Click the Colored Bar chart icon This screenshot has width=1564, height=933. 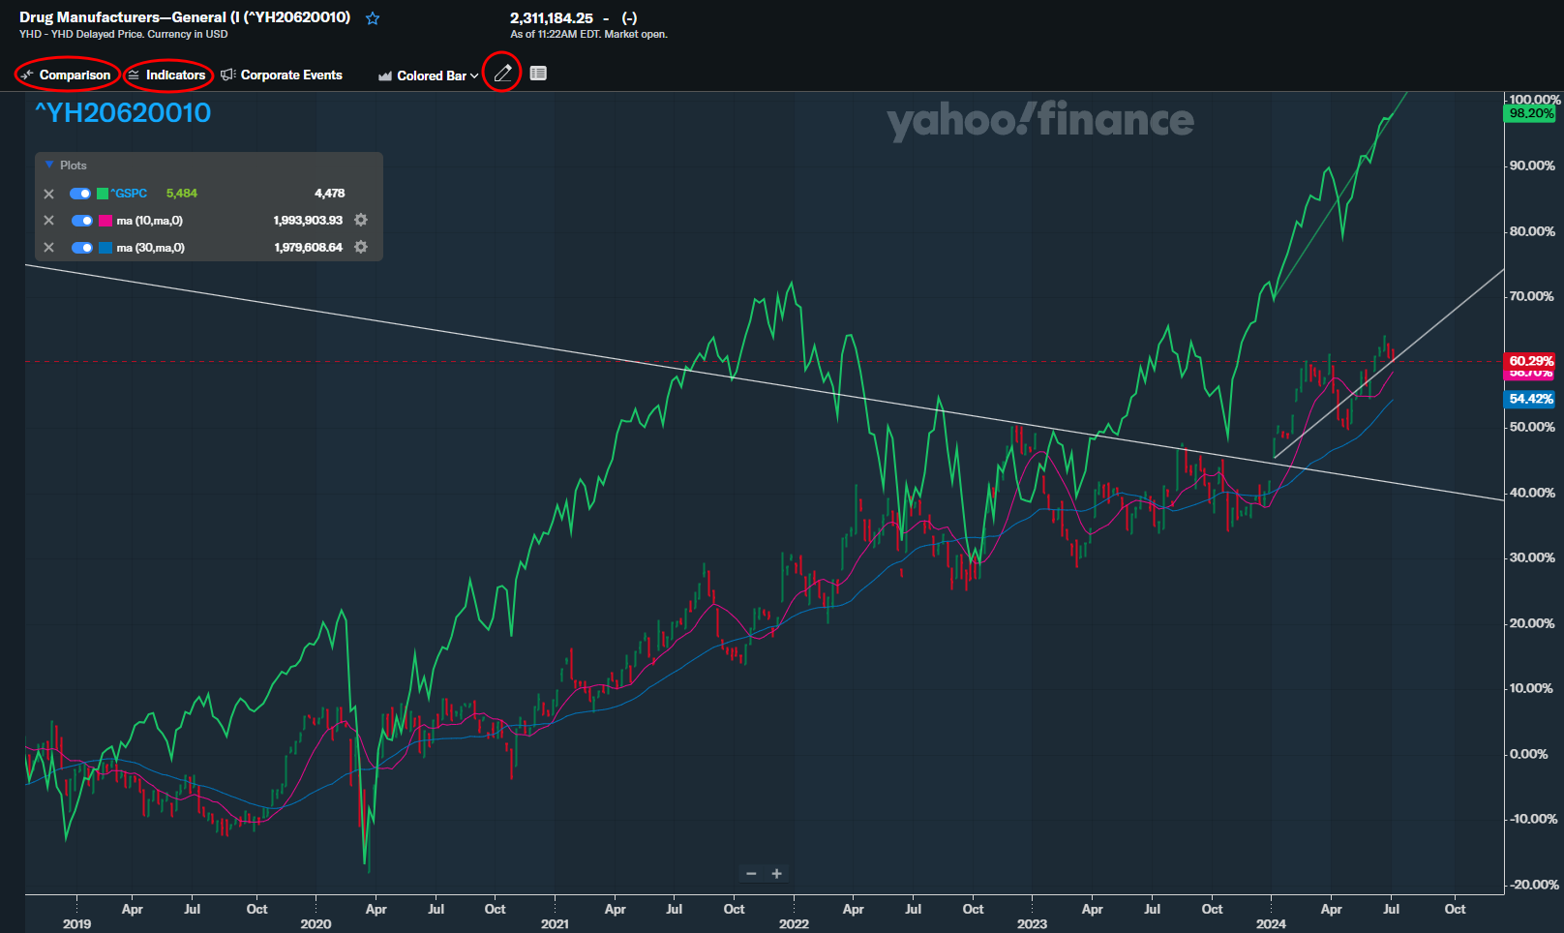385,75
